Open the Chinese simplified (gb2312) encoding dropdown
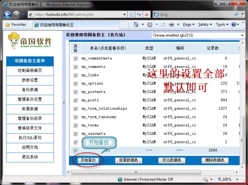This screenshot has height=185, width=248. pyautogui.click(x=198, y=36)
